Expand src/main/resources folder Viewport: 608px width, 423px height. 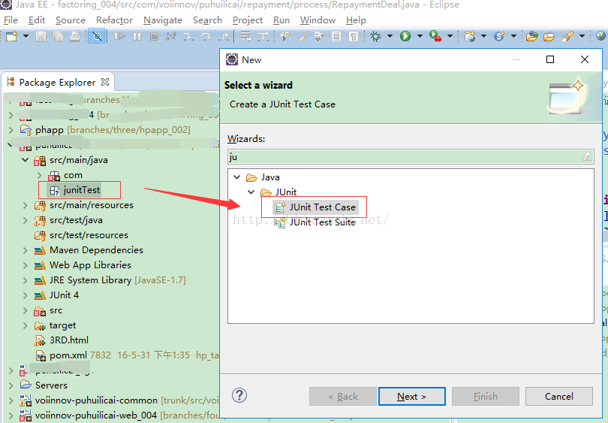pyautogui.click(x=26, y=205)
